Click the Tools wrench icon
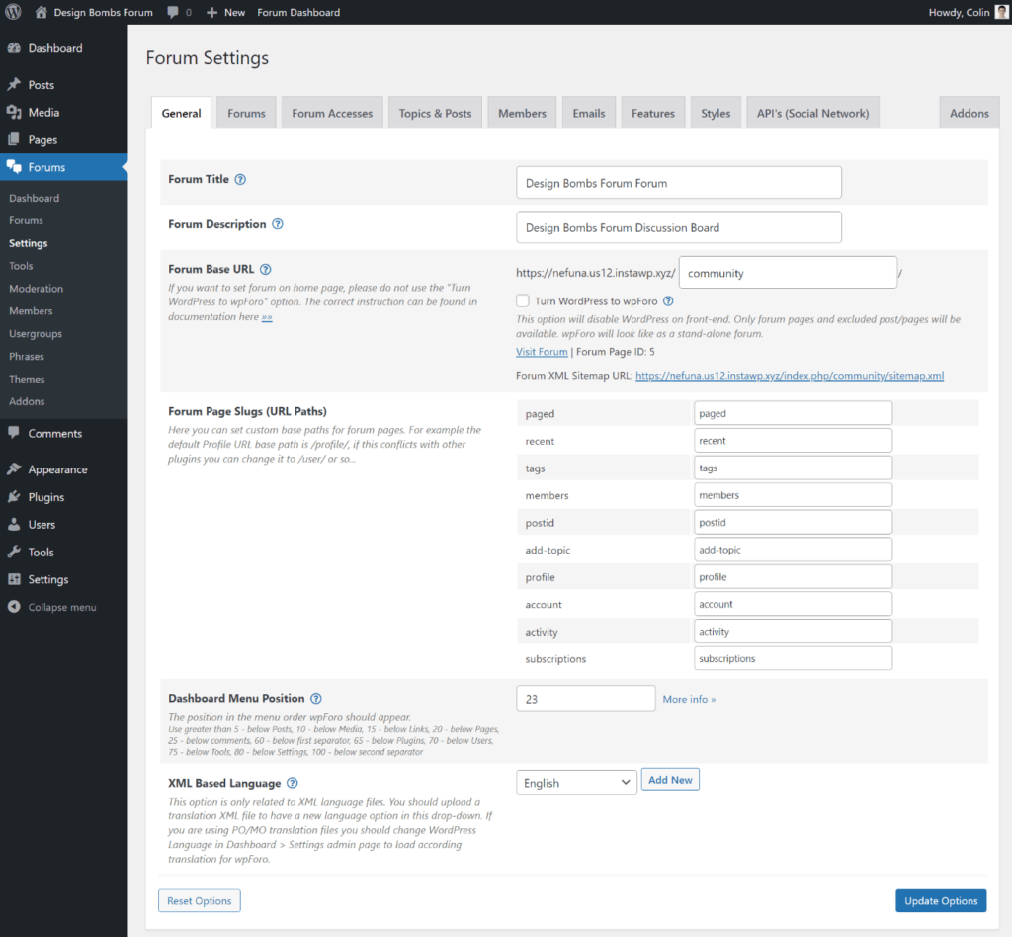This screenshot has height=937, width=1012. pyautogui.click(x=14, y=552)
